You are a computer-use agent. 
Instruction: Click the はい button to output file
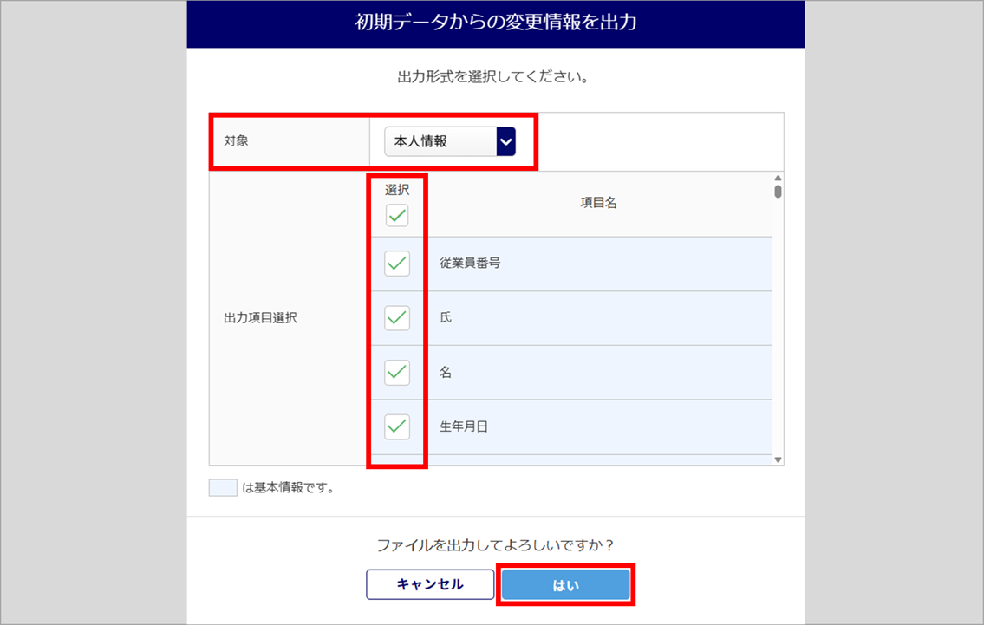pos(565,585)
